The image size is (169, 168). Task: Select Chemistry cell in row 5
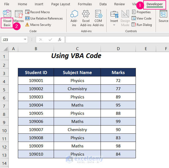coord(77,89)
